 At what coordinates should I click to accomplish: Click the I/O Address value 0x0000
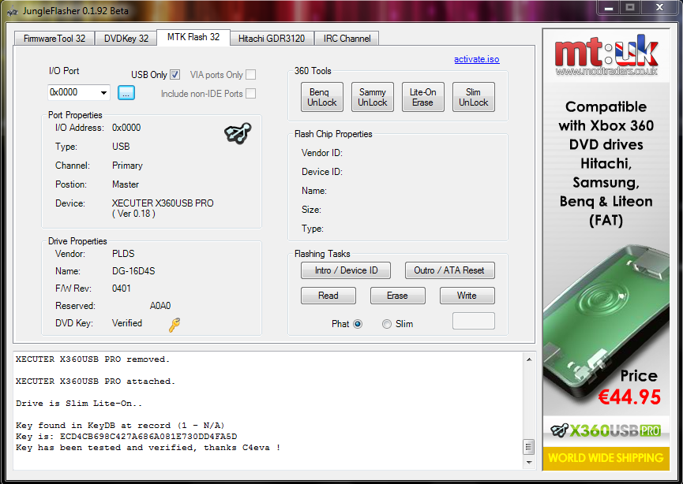pyautogui.click(x=126, y=128)
